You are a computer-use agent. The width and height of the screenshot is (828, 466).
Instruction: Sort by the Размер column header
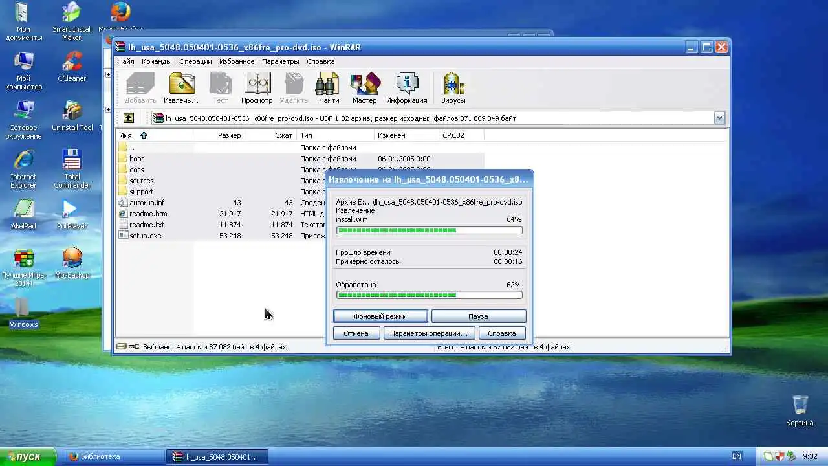pos(219,135)
